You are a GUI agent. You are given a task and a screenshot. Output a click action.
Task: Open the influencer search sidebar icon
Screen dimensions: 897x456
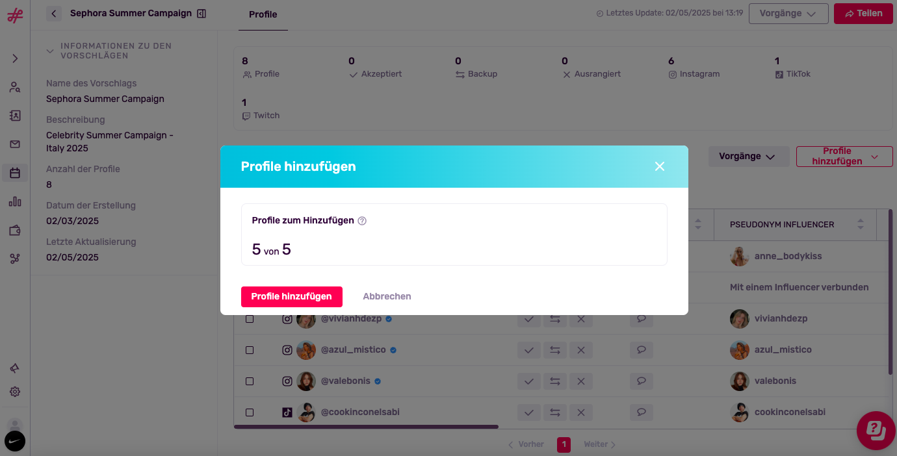[15, 87]
